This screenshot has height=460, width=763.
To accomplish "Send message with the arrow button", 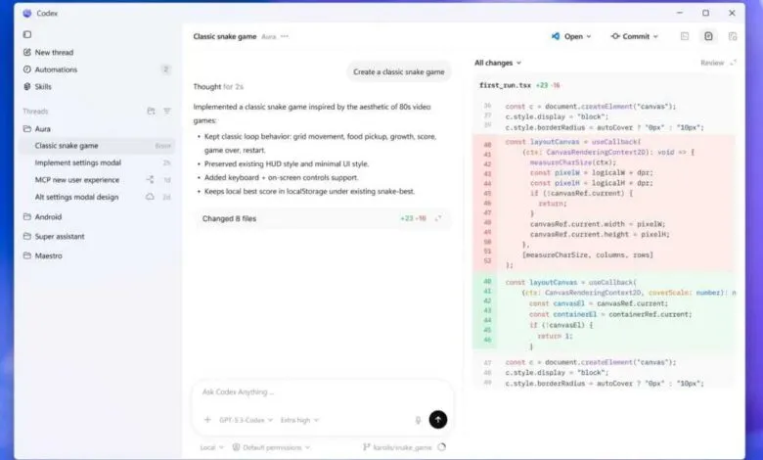I will pyautogui.click(x=438, y=420).
